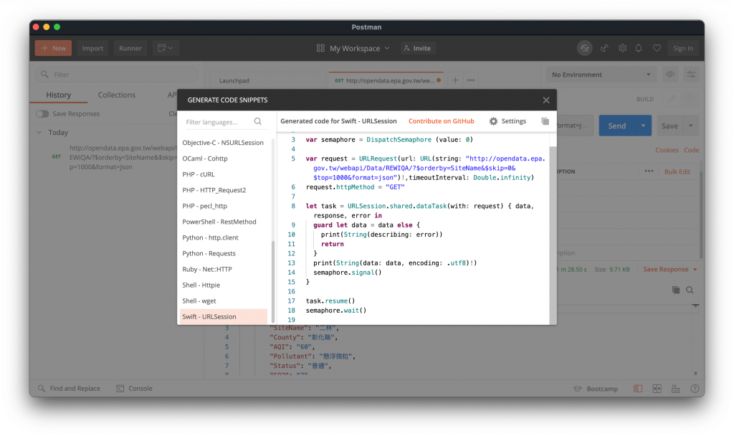Open environment quick look eye icon
Viewport: 734px width, 436px height.
(x=670, y=75)
